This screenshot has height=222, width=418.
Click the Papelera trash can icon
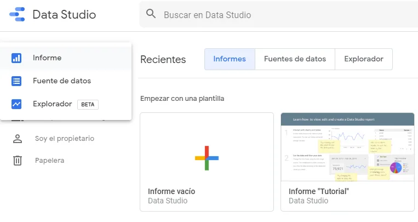[x=18, y=161]
